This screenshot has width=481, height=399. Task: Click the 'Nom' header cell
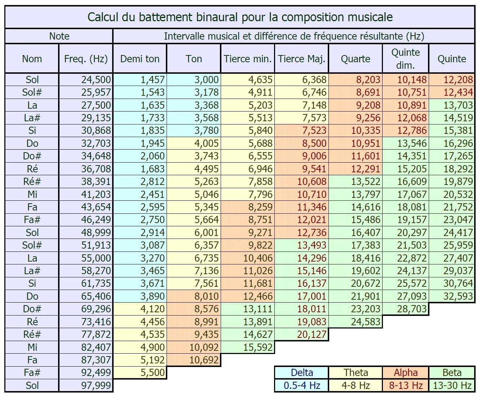point(32,59)
